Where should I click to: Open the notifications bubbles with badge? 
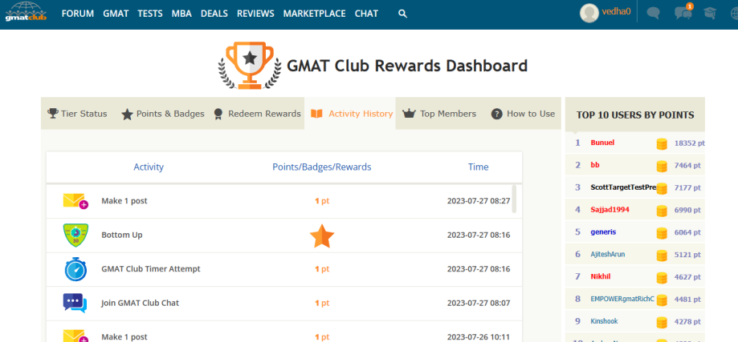(x=683, y=12)
